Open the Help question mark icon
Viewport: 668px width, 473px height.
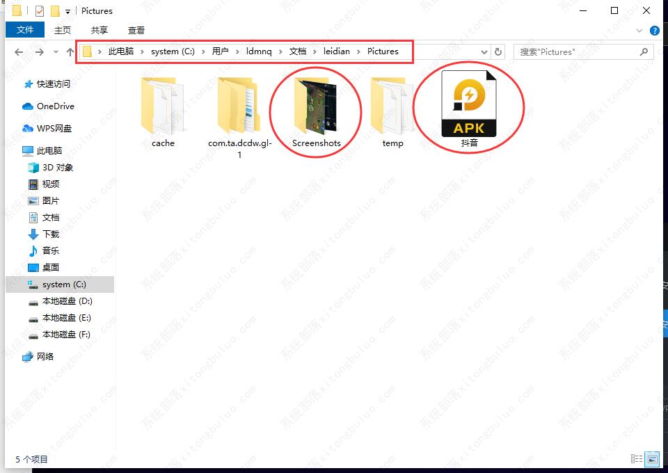pos(654,31)
